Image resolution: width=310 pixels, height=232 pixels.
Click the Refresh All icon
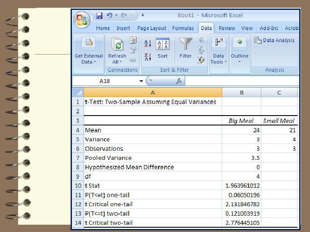click(x=117, y=44)
